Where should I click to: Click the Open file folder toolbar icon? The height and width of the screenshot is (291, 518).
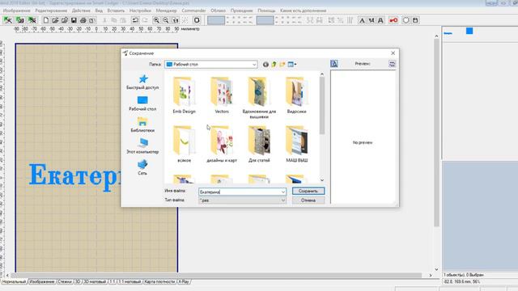point(55,20)
